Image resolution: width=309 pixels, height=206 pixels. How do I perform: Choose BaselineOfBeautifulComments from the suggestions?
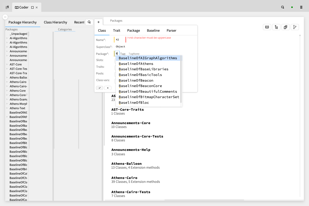[x=148, y=92]
